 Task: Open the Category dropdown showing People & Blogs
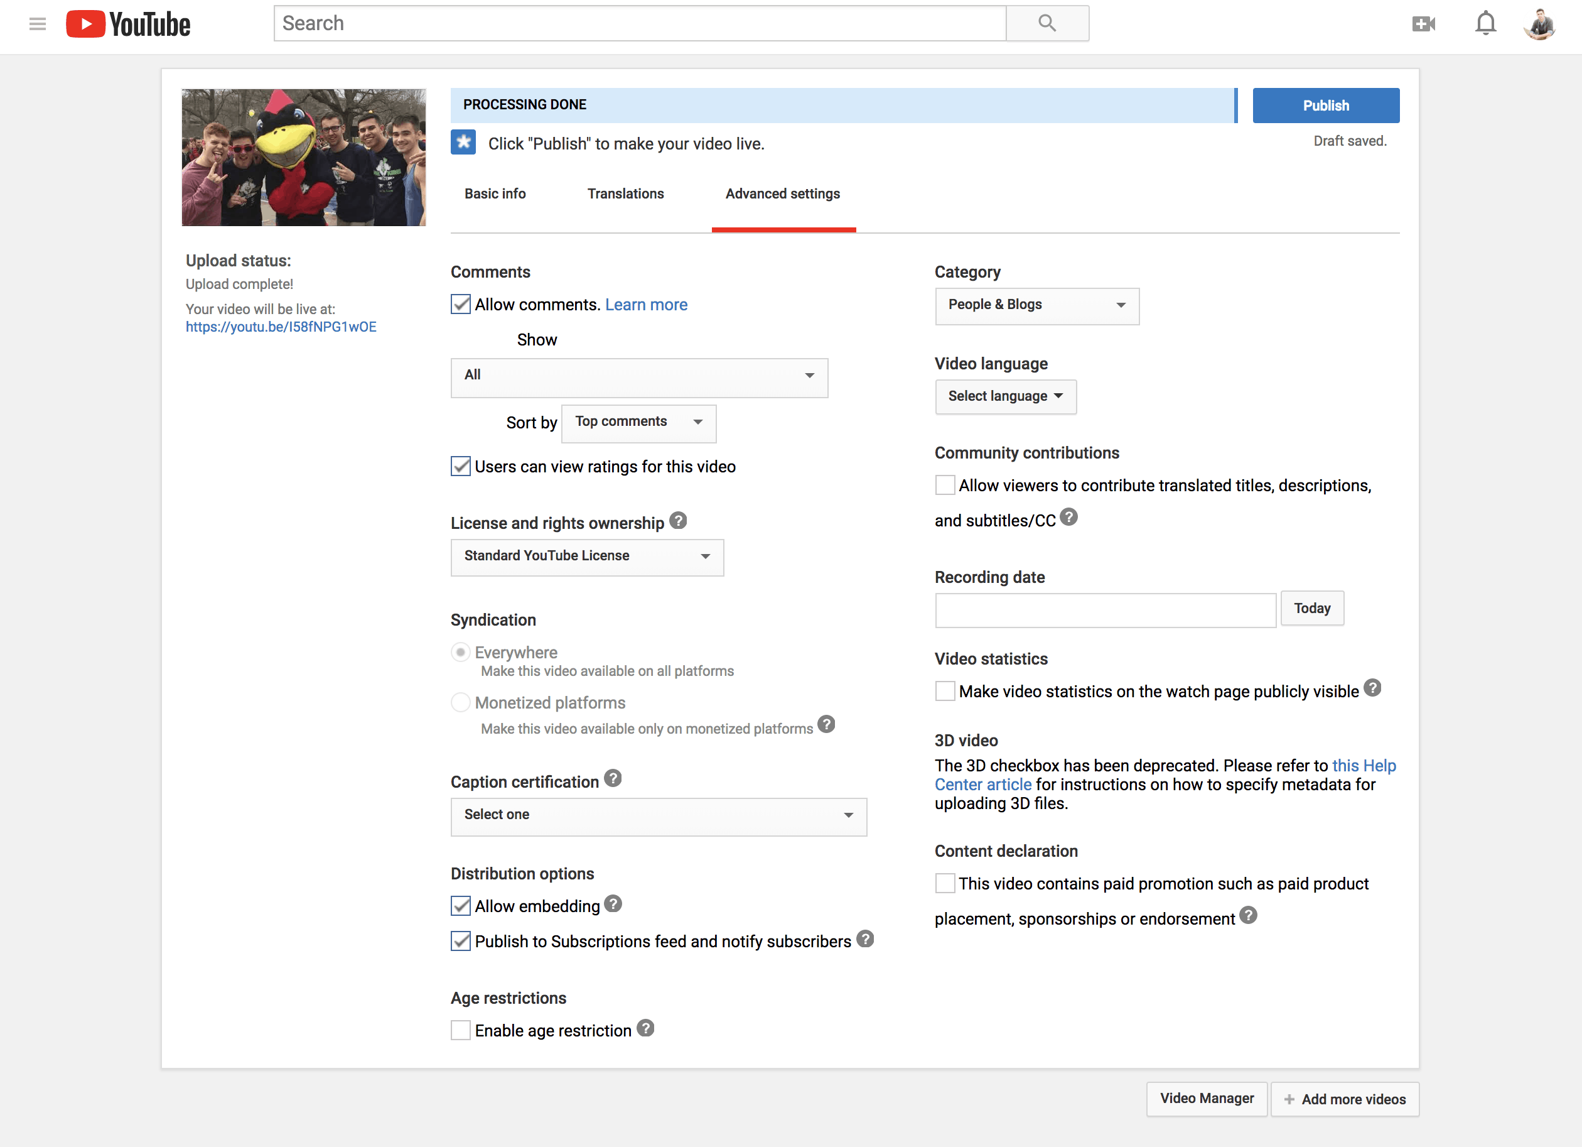point(1036,305)
